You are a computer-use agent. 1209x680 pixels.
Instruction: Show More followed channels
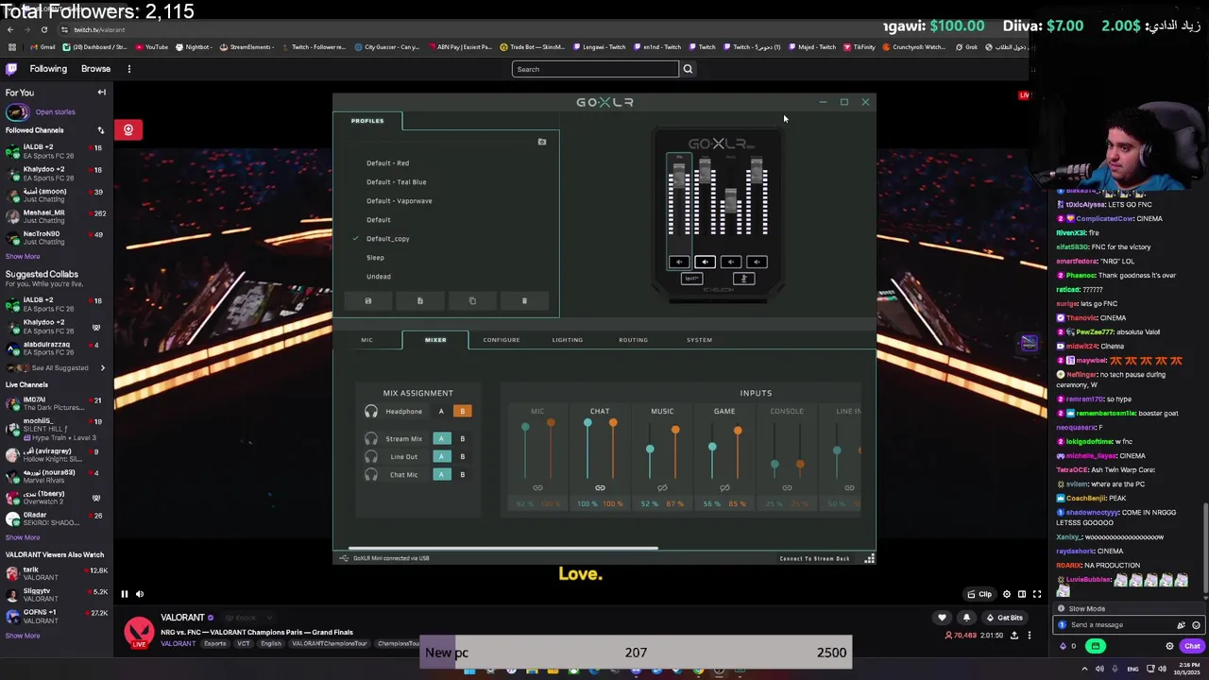point(23,257)
